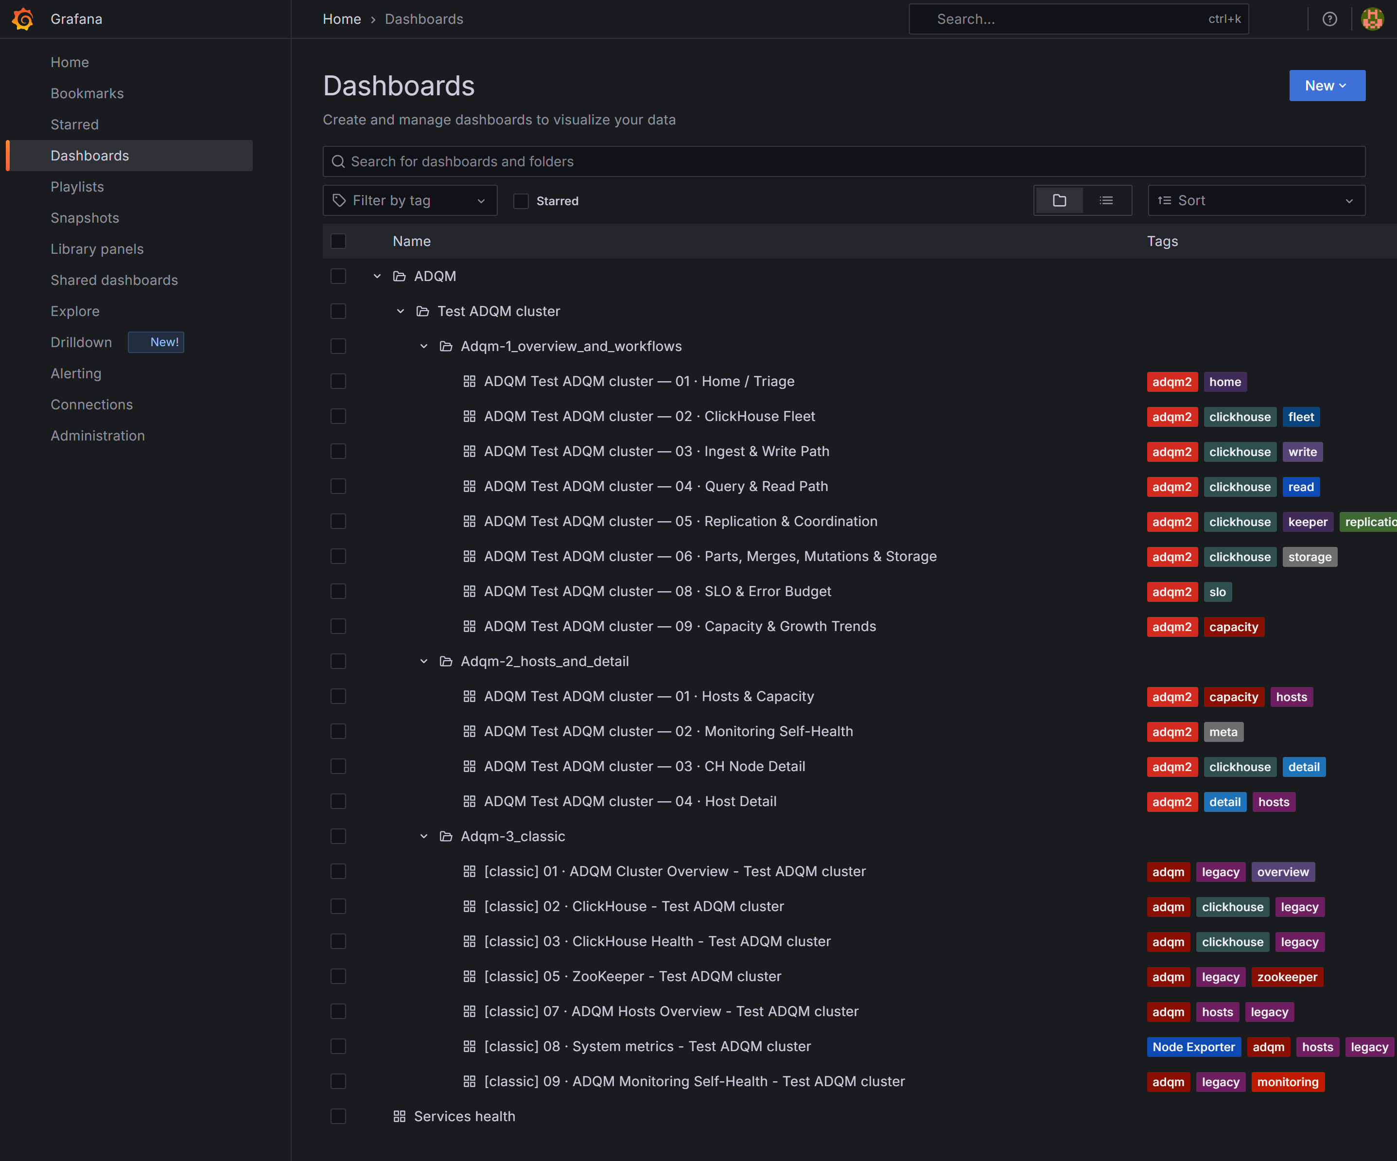The image size is (1397, 1161).
Task: Click dashboard icon for 01 · Home / Triage
Action: pos(469,381)
